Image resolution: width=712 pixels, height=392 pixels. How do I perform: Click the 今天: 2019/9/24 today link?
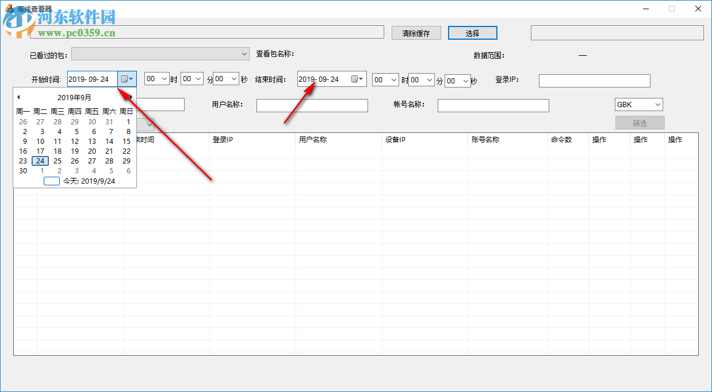pos(79,181)
